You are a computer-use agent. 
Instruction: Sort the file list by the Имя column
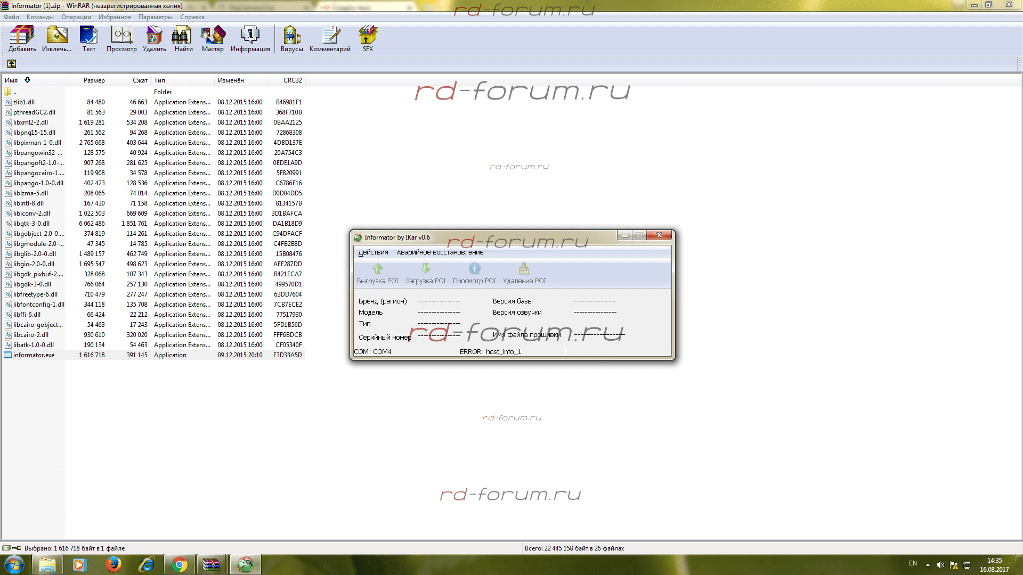[12, 80]
